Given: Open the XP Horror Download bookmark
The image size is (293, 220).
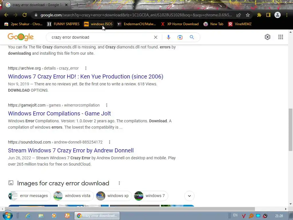Looking at the screenshot, I should (180, 24).
